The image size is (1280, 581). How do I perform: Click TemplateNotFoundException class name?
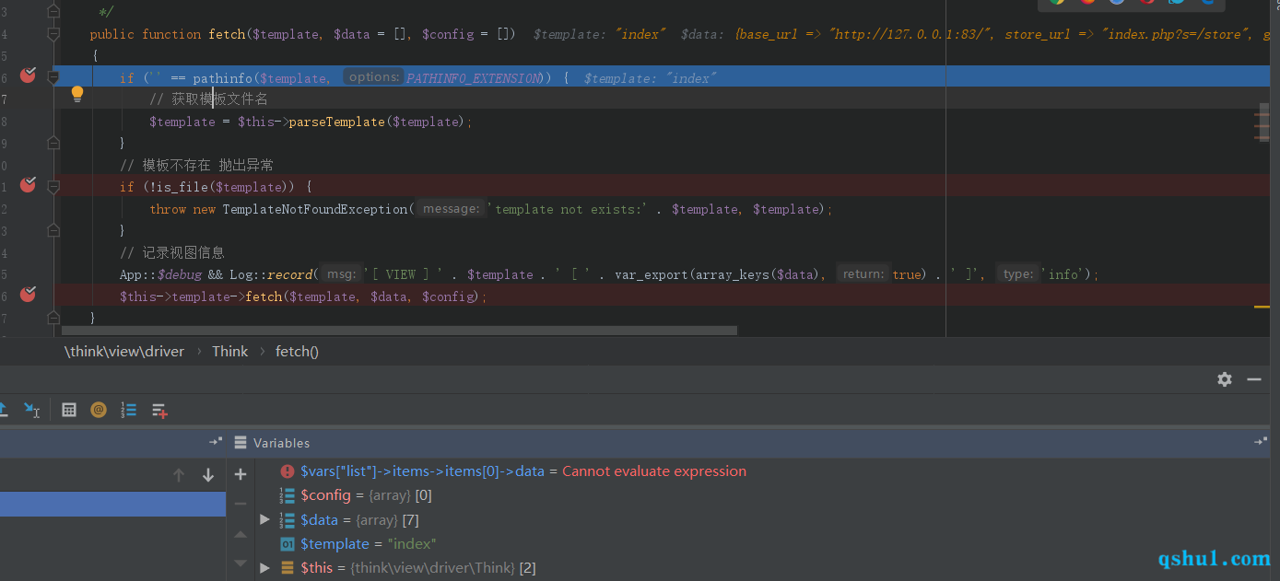314,209
